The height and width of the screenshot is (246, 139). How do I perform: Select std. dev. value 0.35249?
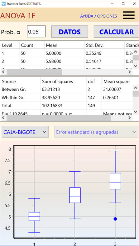tap(93, 53)
